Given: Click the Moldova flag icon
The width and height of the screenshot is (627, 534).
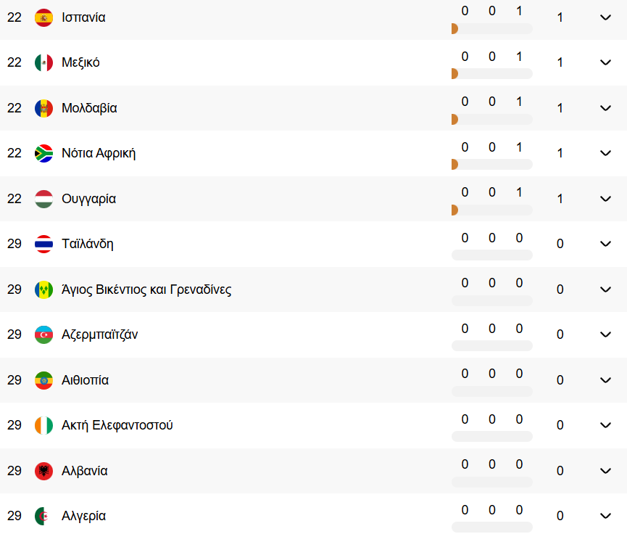Looking at the screenshot, I should (43, 108).
